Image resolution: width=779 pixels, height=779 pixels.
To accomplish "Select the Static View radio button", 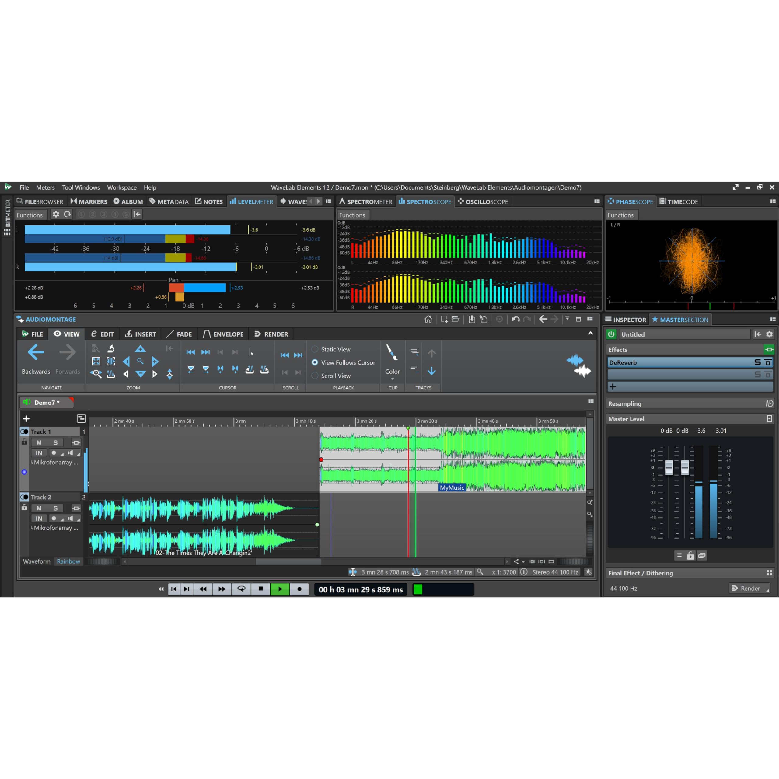I will click(315, 349).
